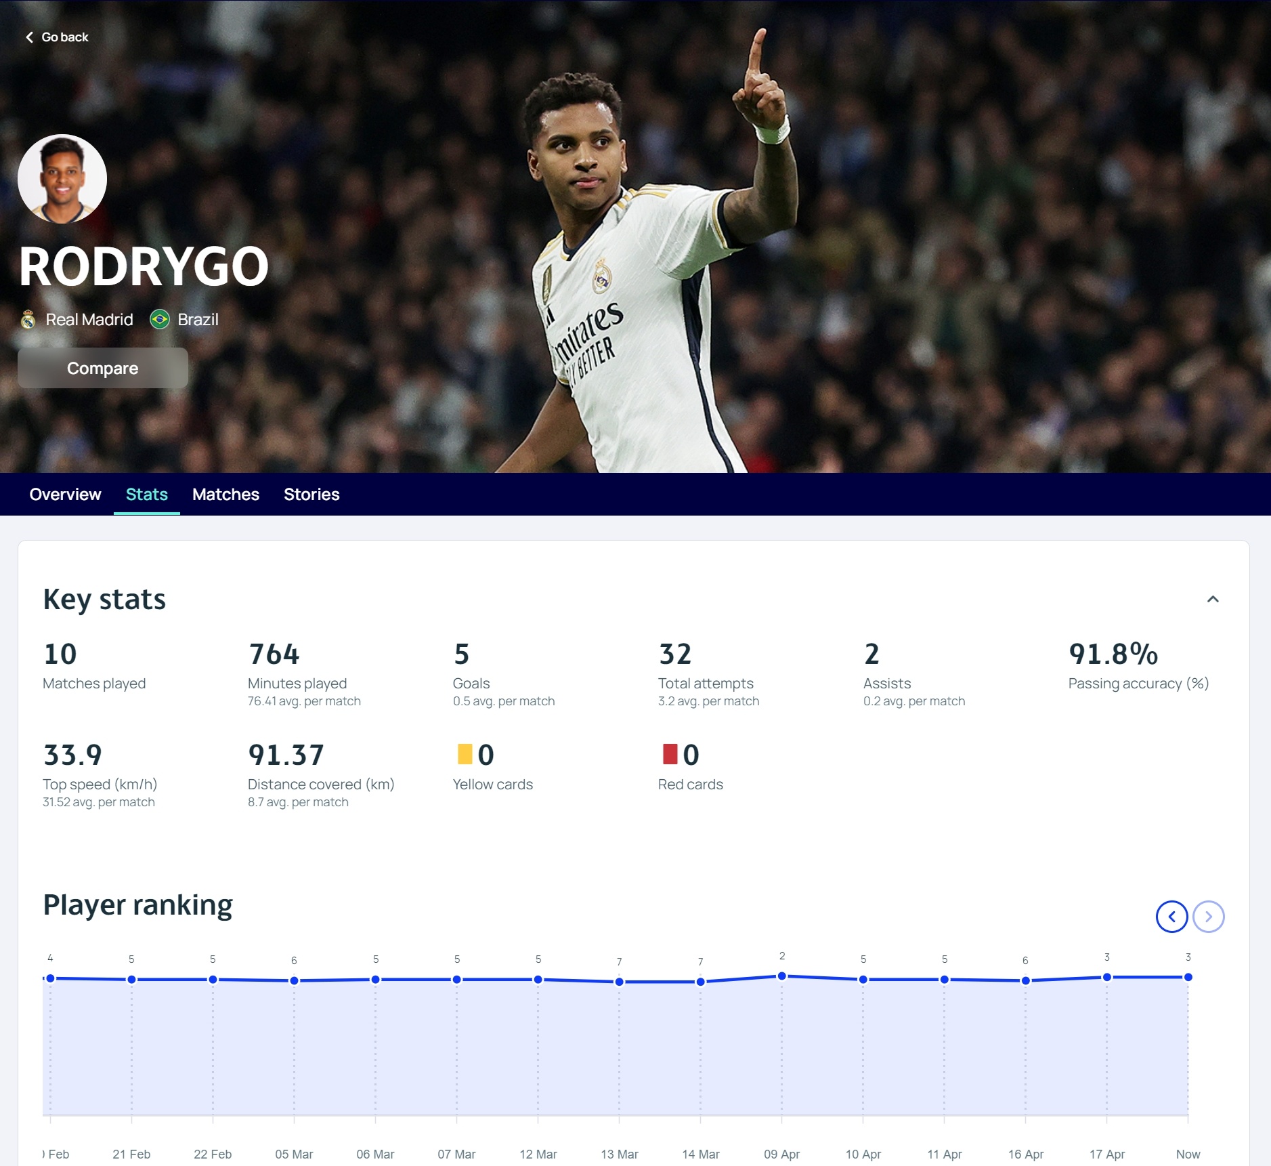Switch to the Matches tab
The height and width of the screenshot is (1166, 1271).
point(225,495)
